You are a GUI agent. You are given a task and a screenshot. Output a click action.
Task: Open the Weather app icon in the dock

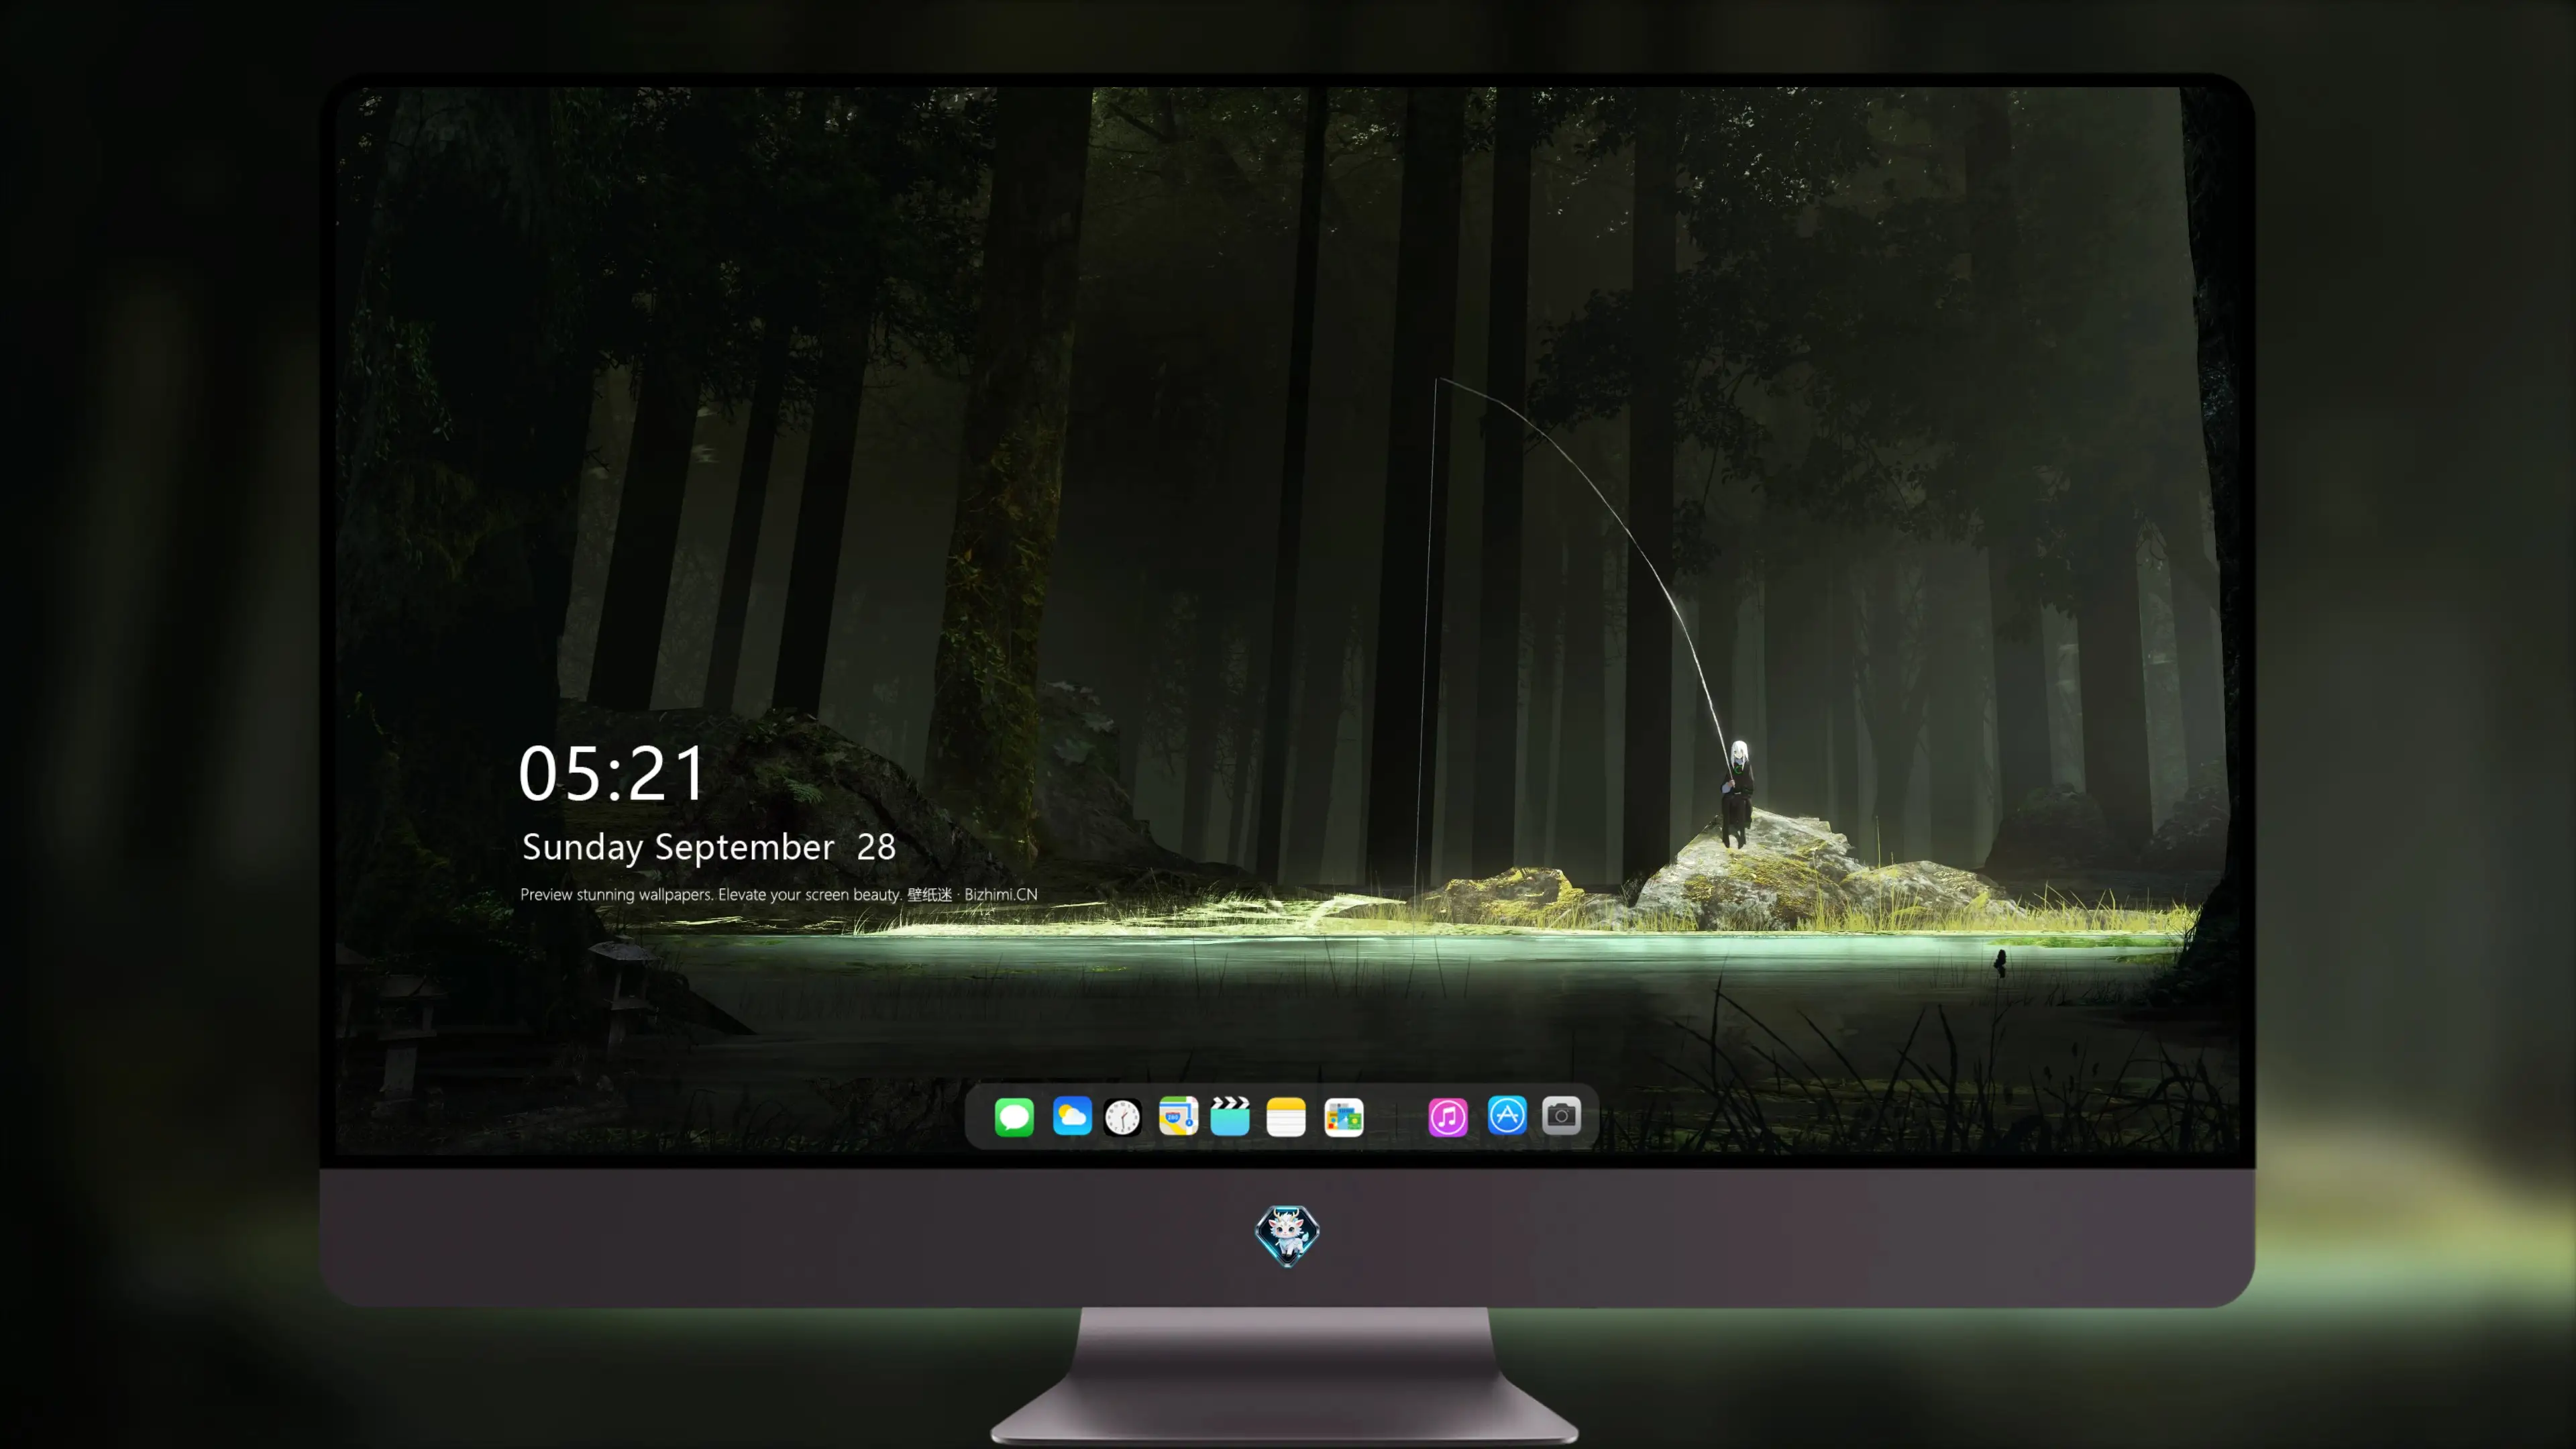point(1072,1116)
